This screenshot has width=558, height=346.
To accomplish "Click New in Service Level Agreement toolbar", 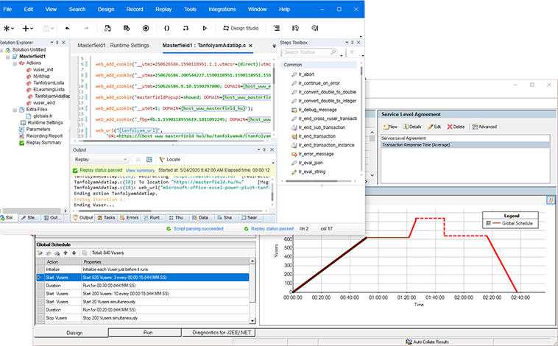I will (389, 127).
